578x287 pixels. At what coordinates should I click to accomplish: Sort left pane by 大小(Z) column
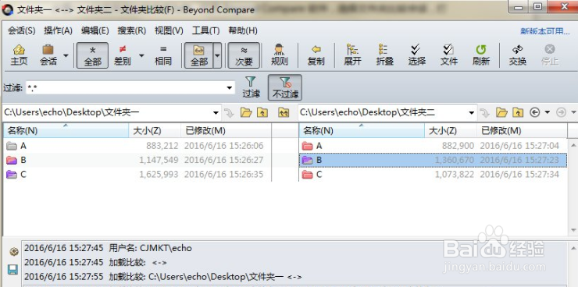click(x=155, y=130)
